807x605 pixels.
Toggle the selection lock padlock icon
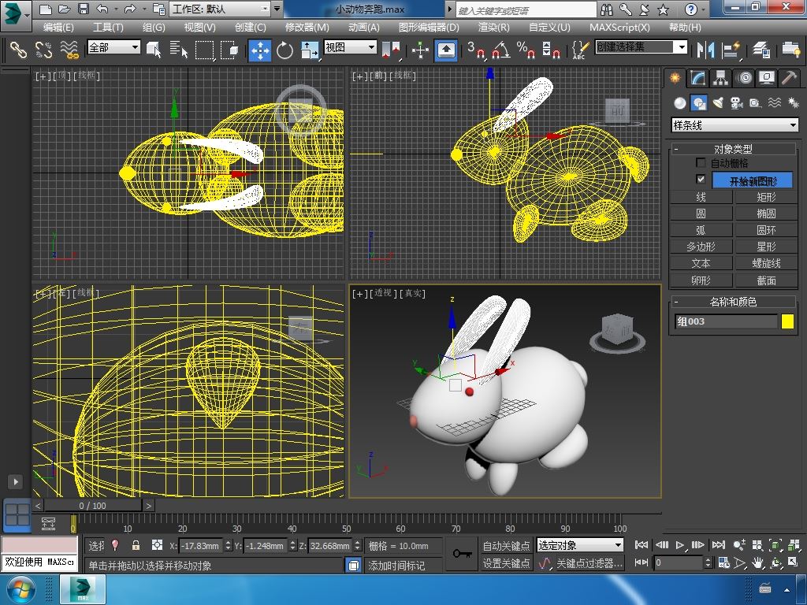(x=136, y=545)
